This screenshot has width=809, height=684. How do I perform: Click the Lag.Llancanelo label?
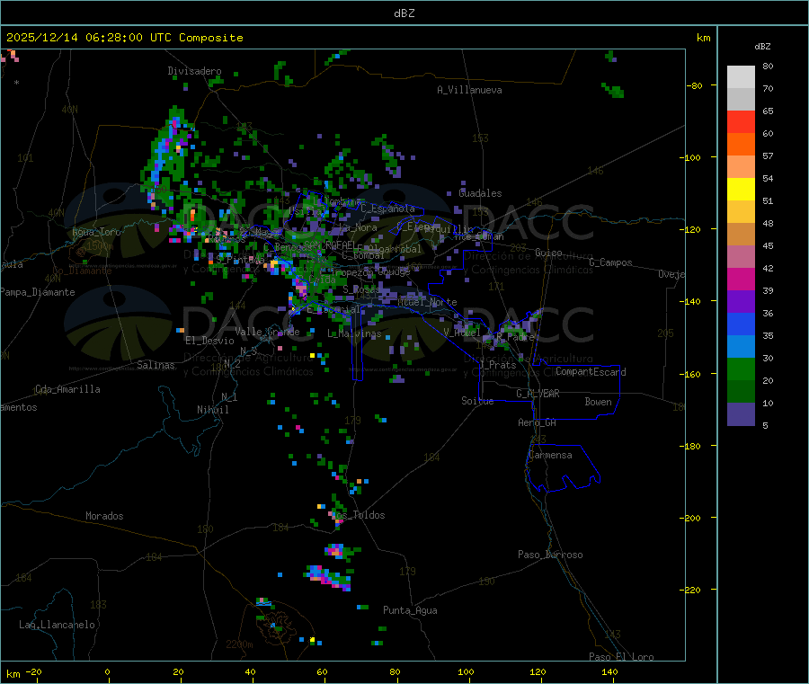click(58, 625)
